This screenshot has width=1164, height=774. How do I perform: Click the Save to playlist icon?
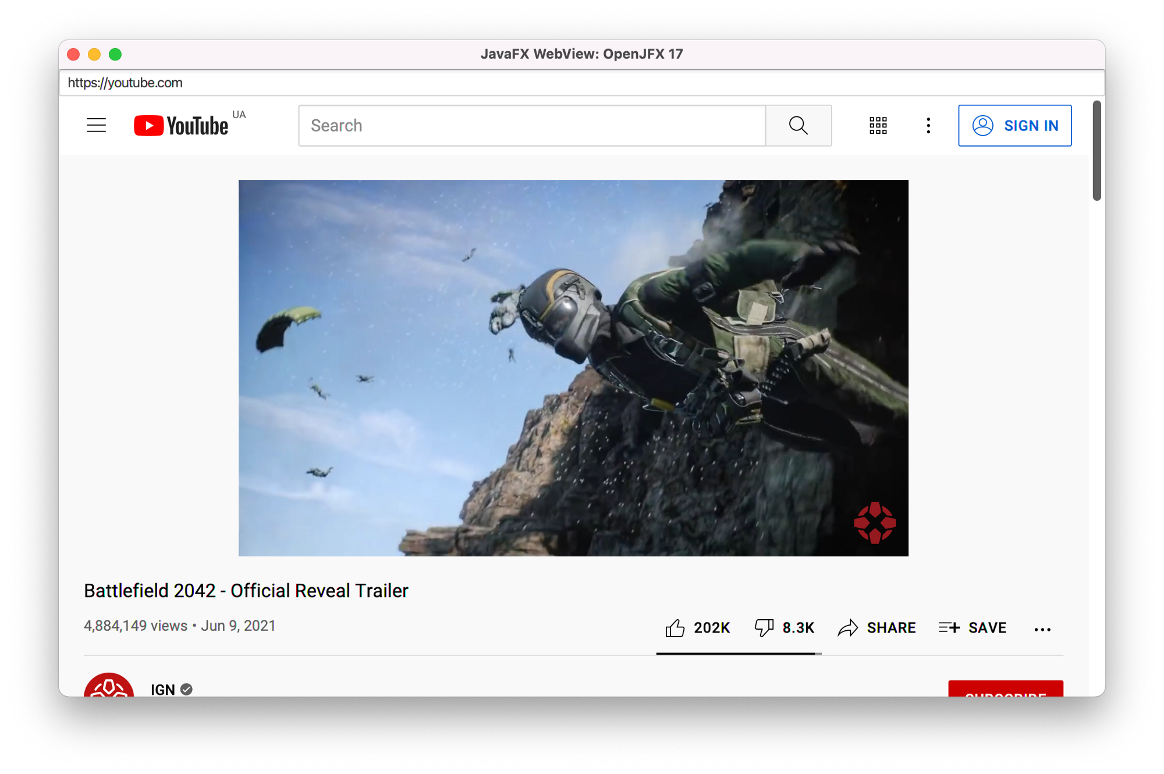pos(949,627)
